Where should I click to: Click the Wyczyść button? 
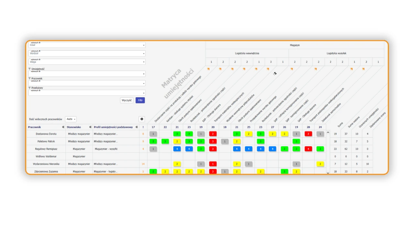pyautogui.click(x=127, y=100)
